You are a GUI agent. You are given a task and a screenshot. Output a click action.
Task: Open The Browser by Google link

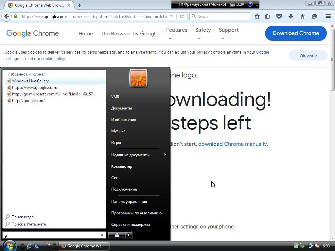click(130, 34)
